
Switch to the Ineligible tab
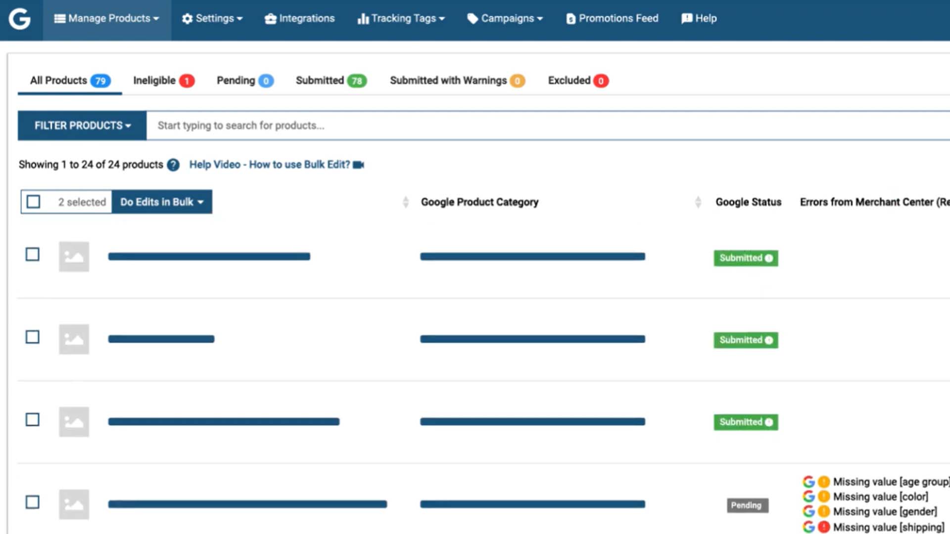[x=154, y=80]
